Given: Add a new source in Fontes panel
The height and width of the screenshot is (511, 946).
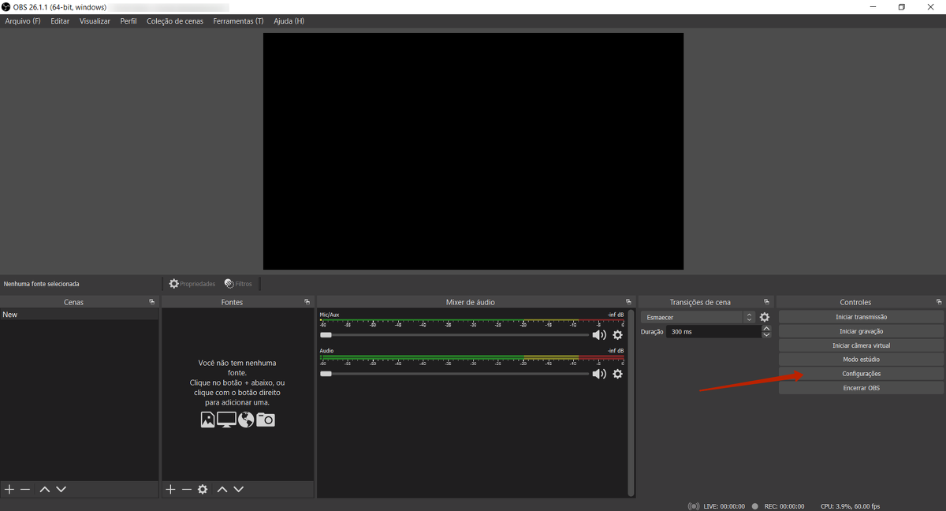Looking at the screenshot, I should coord(170,490).
